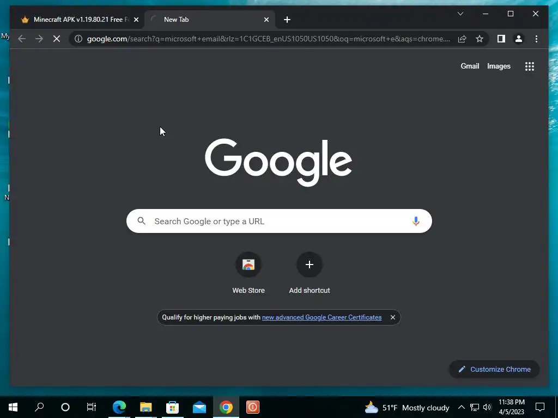Share this page icon in address bar
The width and height of the screenshot is (558, 418).
point(462,39)
